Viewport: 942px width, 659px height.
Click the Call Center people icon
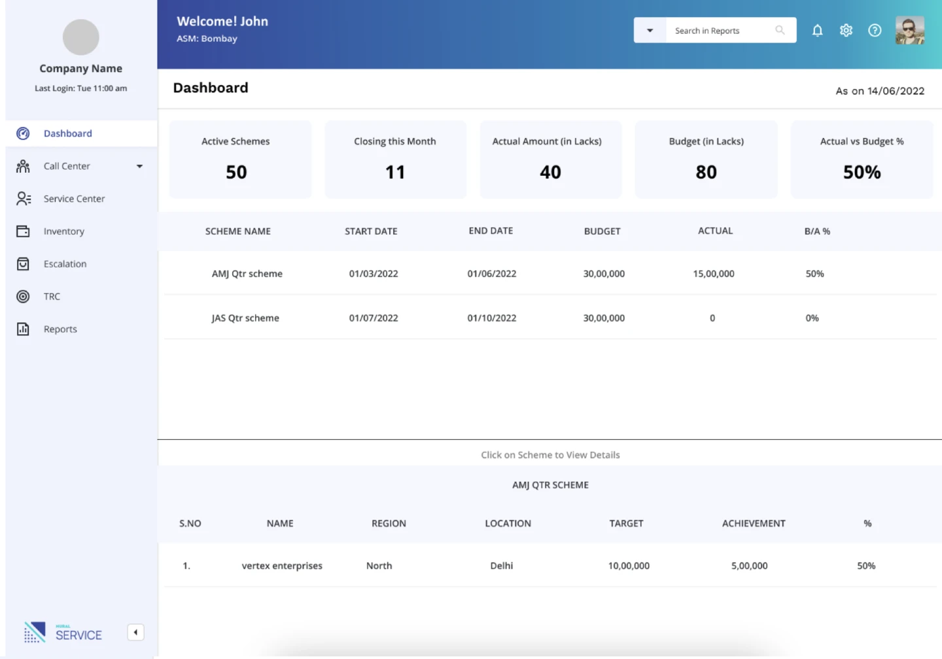[23, 166]
